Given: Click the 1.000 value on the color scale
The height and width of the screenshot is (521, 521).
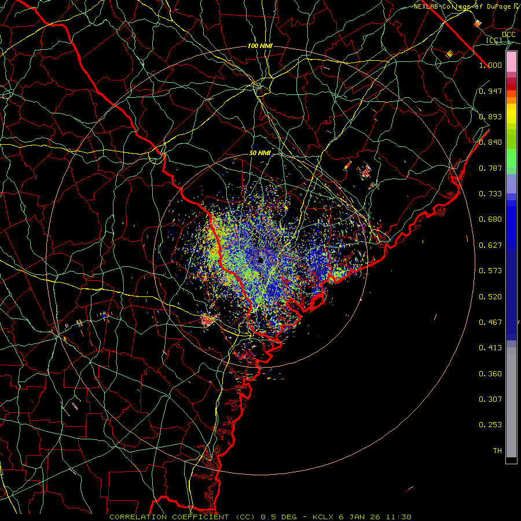Looking at the screenshot, I should [x=490, y=65].
